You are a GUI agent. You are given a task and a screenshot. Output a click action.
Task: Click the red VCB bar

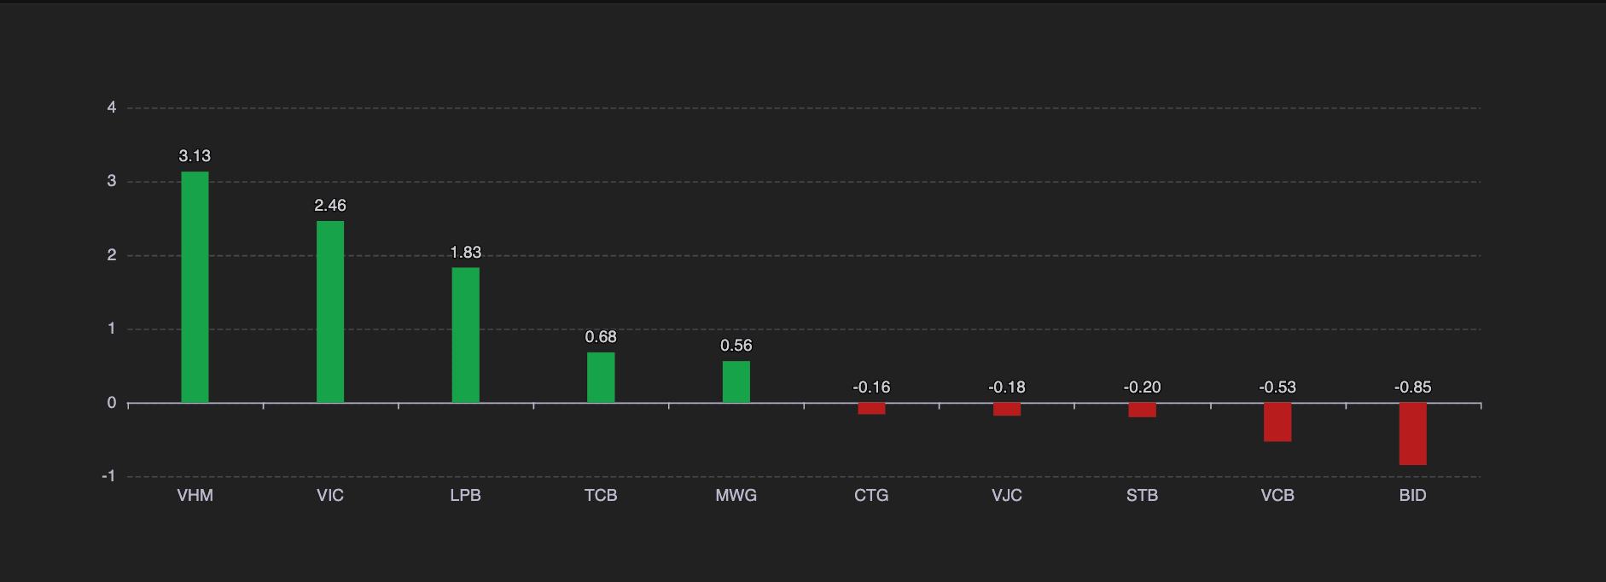click(x=1277, y=422)
